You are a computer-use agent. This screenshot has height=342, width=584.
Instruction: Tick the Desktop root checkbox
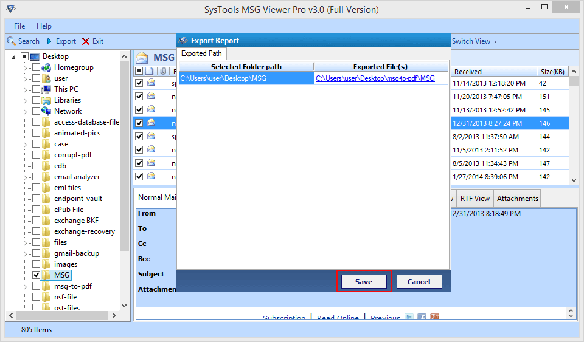click(24, 56)
